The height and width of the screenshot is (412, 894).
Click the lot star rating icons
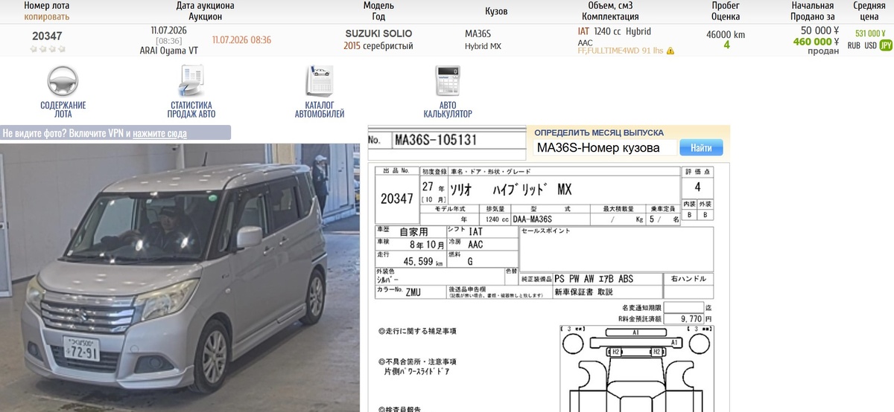pyautogui.click(x=48, y=49)
